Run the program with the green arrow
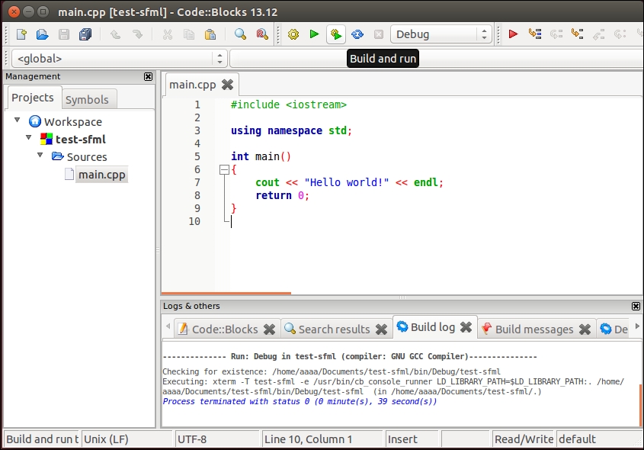644x450 pixels. coord(314,34)
